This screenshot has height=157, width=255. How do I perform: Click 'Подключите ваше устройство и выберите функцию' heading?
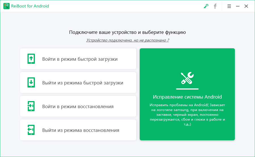(127, 32)
